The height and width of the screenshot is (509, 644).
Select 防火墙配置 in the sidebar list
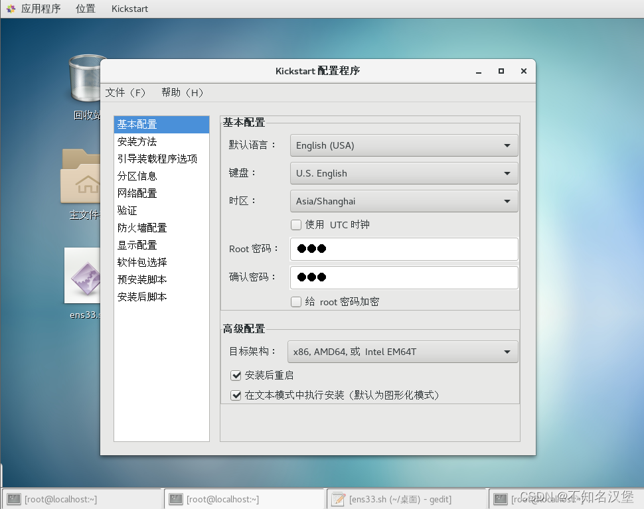pyautogui.click(x=161, y=228)
